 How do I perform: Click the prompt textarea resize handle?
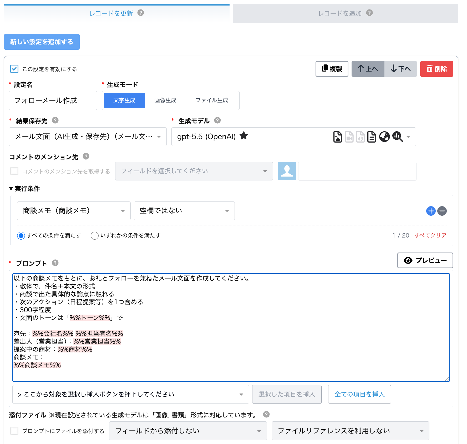coord(447,379)
